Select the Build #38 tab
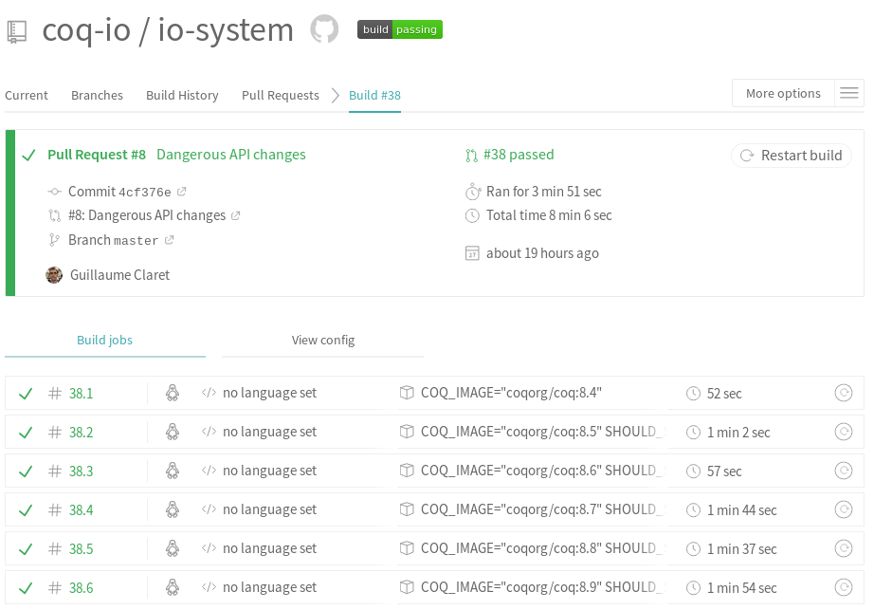The width and height of the screenshot is (874, 610). click(x=374, y=96)
